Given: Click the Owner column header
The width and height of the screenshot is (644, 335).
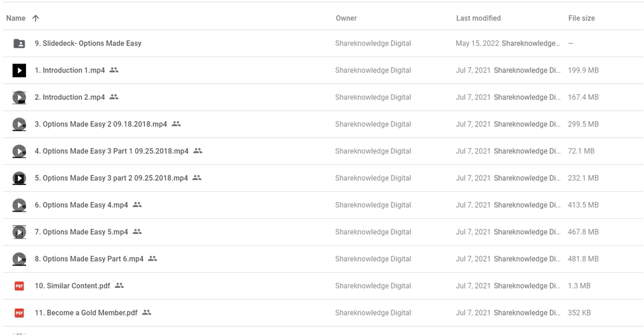Looking at the screenshot, I should pyautogui.click(x=346, y=18).
